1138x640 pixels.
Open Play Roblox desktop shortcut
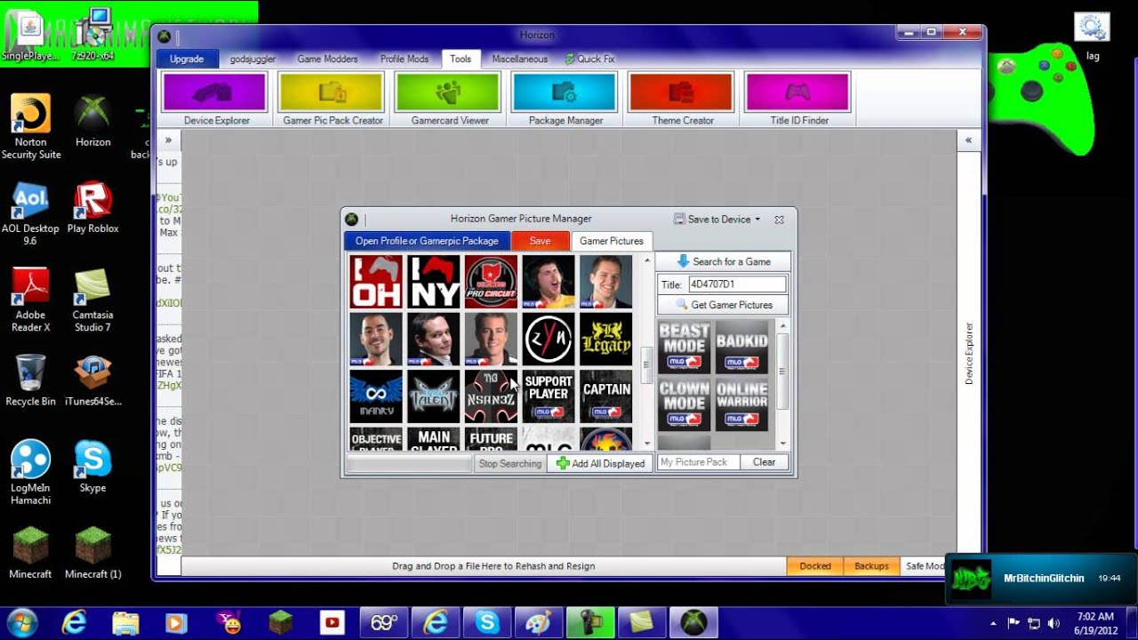92,208
